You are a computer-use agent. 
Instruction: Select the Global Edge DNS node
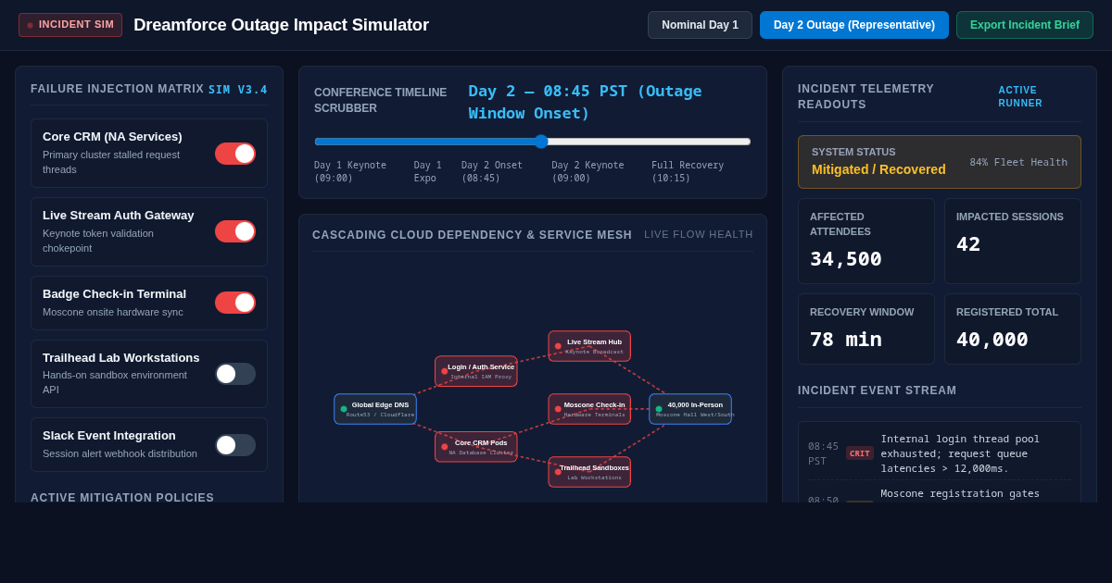[375, 409]
